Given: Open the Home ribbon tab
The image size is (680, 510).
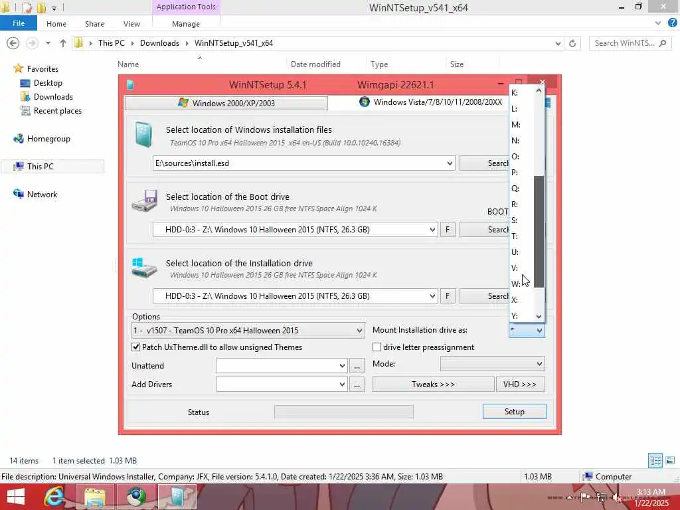Looking at the screenshot, I should (x=56, y=24).
